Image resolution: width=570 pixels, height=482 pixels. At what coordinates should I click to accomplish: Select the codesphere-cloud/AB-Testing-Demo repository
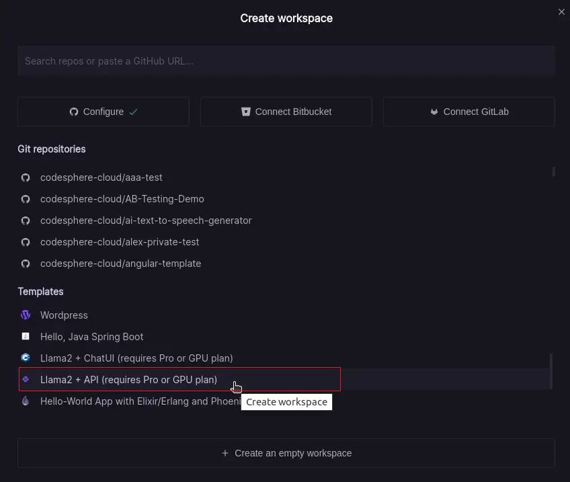[x=122, y=198]
